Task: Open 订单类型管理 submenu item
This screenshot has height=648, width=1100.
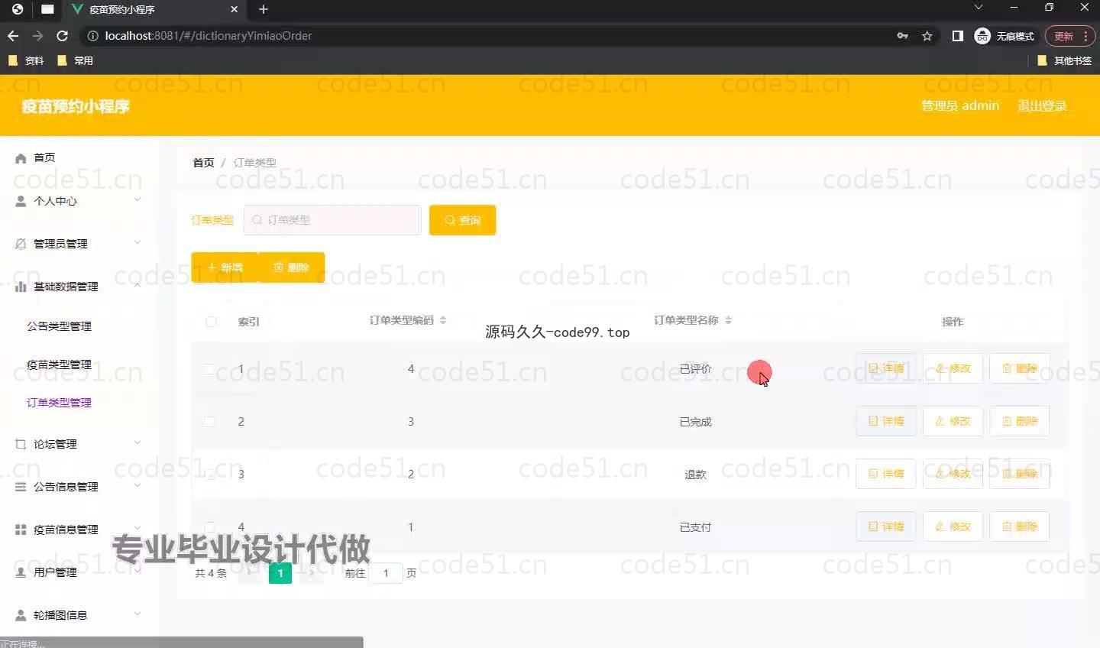Action: click(59, 403)
